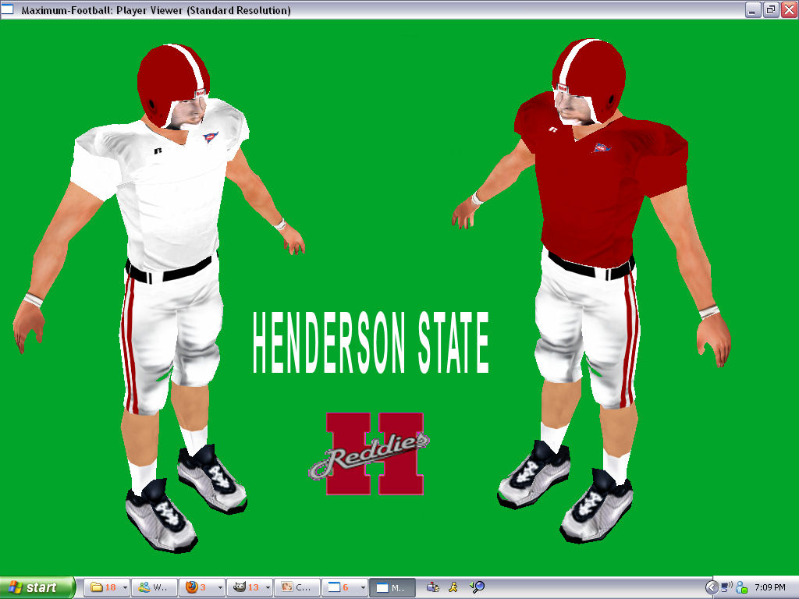Click the messenger status tray icon
The image size is (799, 599).
[x=741, y=587]
